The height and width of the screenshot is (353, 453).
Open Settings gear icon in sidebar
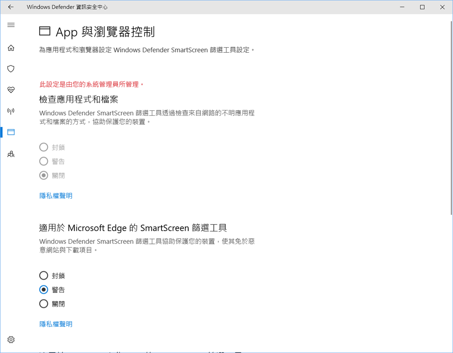click(11, 339)
